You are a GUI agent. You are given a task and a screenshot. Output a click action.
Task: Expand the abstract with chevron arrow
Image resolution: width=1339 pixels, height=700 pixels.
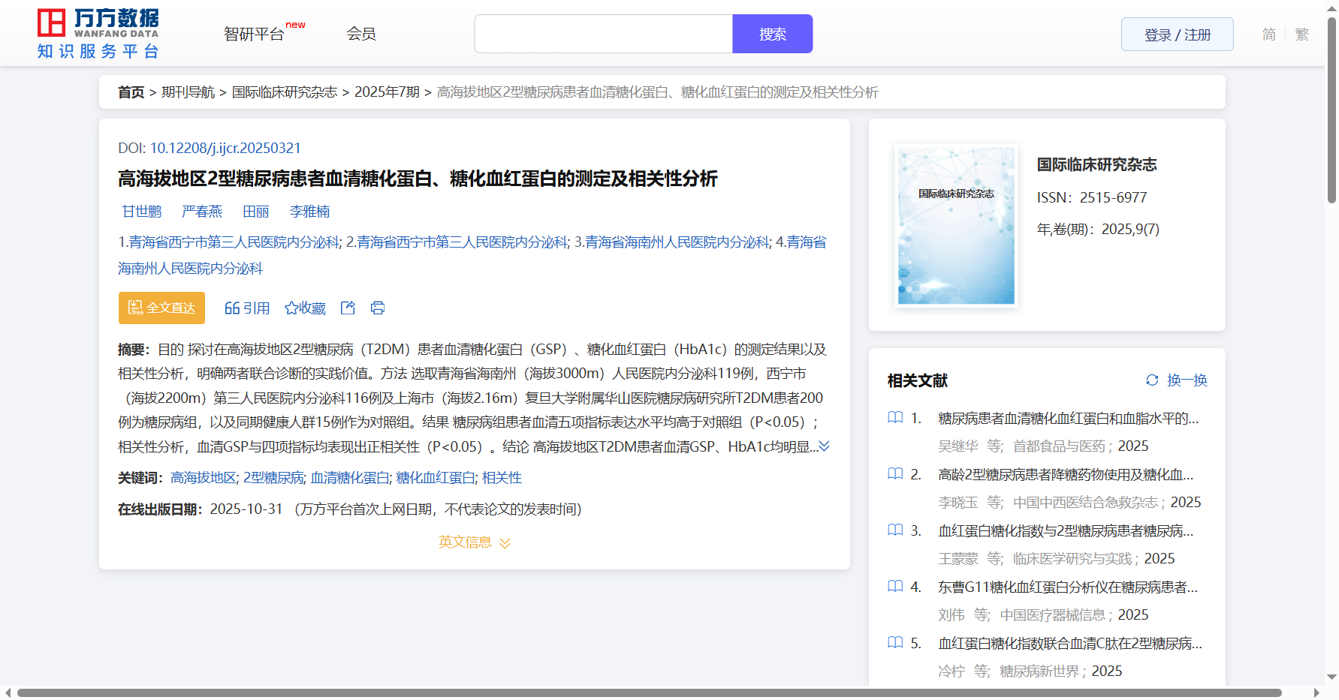tap(824, 446)
